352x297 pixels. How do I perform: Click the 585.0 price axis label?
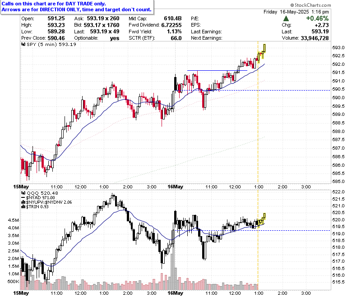(x=338, y=182)
